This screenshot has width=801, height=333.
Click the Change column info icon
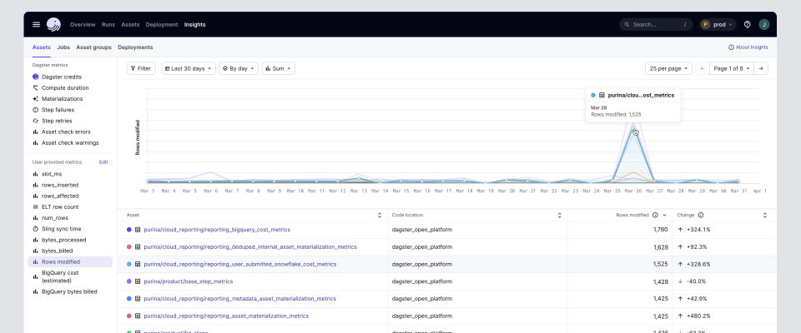(700, 215)
